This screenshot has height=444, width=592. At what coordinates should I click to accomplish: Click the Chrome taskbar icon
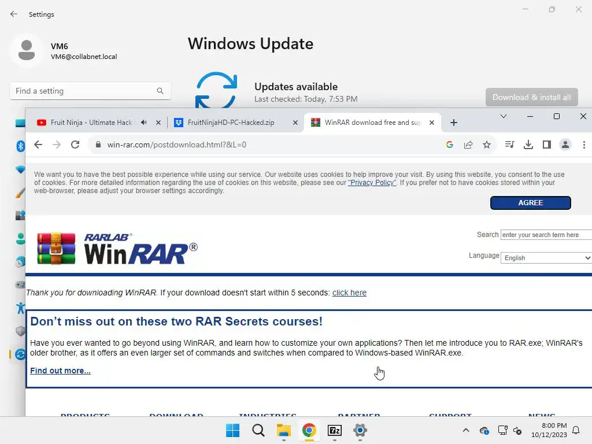pyautogui.click(x=309, y=430)
